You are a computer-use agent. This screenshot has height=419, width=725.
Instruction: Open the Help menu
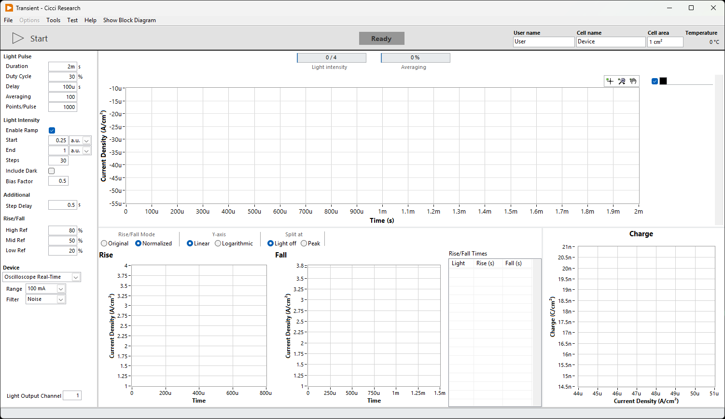pos(90,20)
